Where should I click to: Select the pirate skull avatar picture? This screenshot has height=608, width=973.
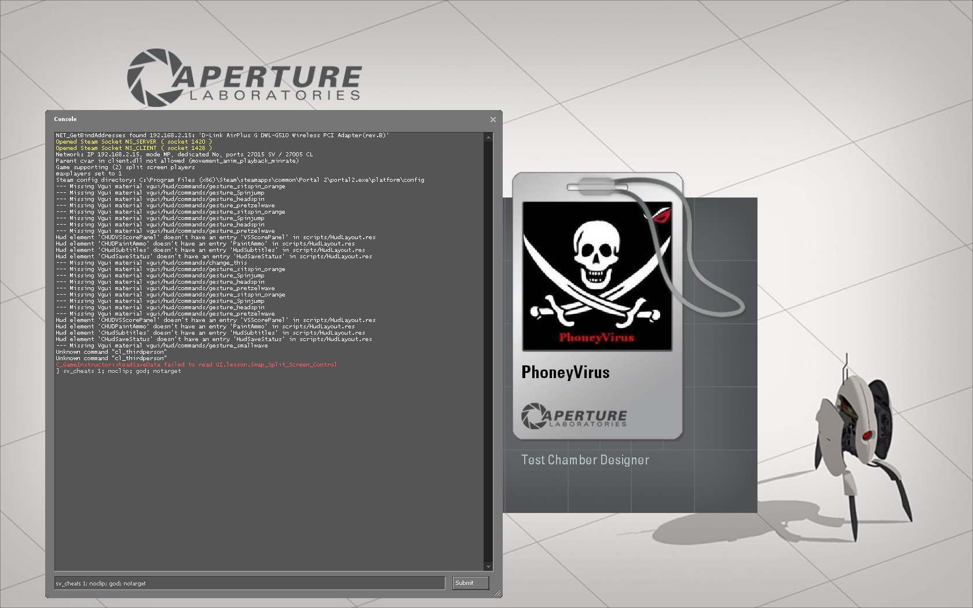pos(597,276)
